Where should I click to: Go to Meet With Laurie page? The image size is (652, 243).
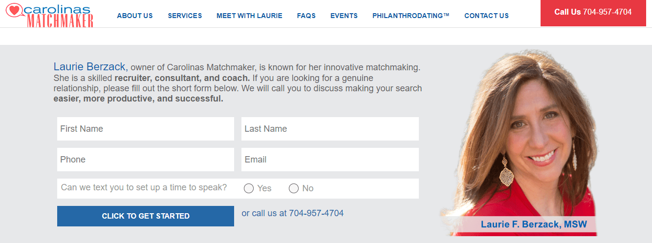click(249, 16)
